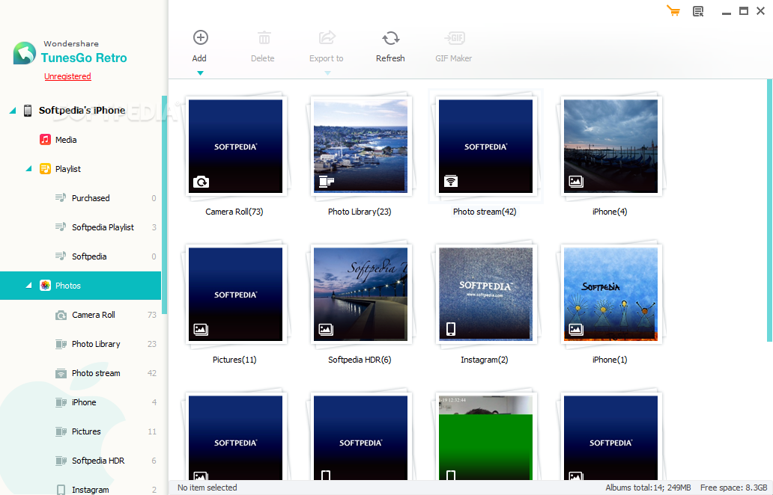Open the Photo Library(23) album thumbnail
This screenshot has width=773, height=495.
point(360,146)
